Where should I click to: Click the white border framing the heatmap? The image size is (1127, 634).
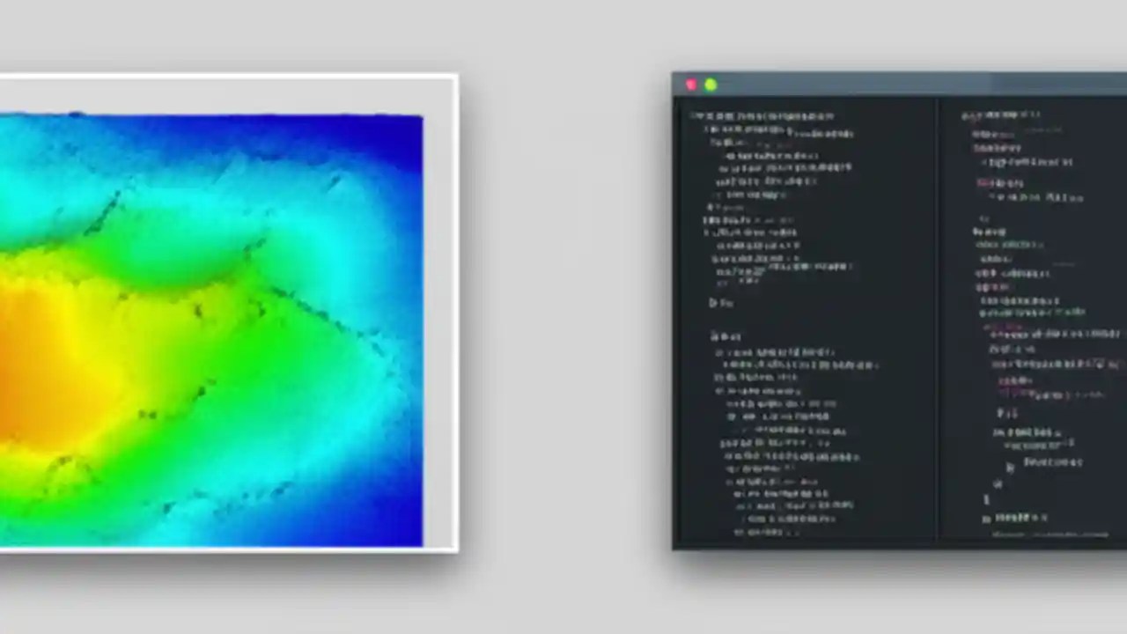click(440, 317)
